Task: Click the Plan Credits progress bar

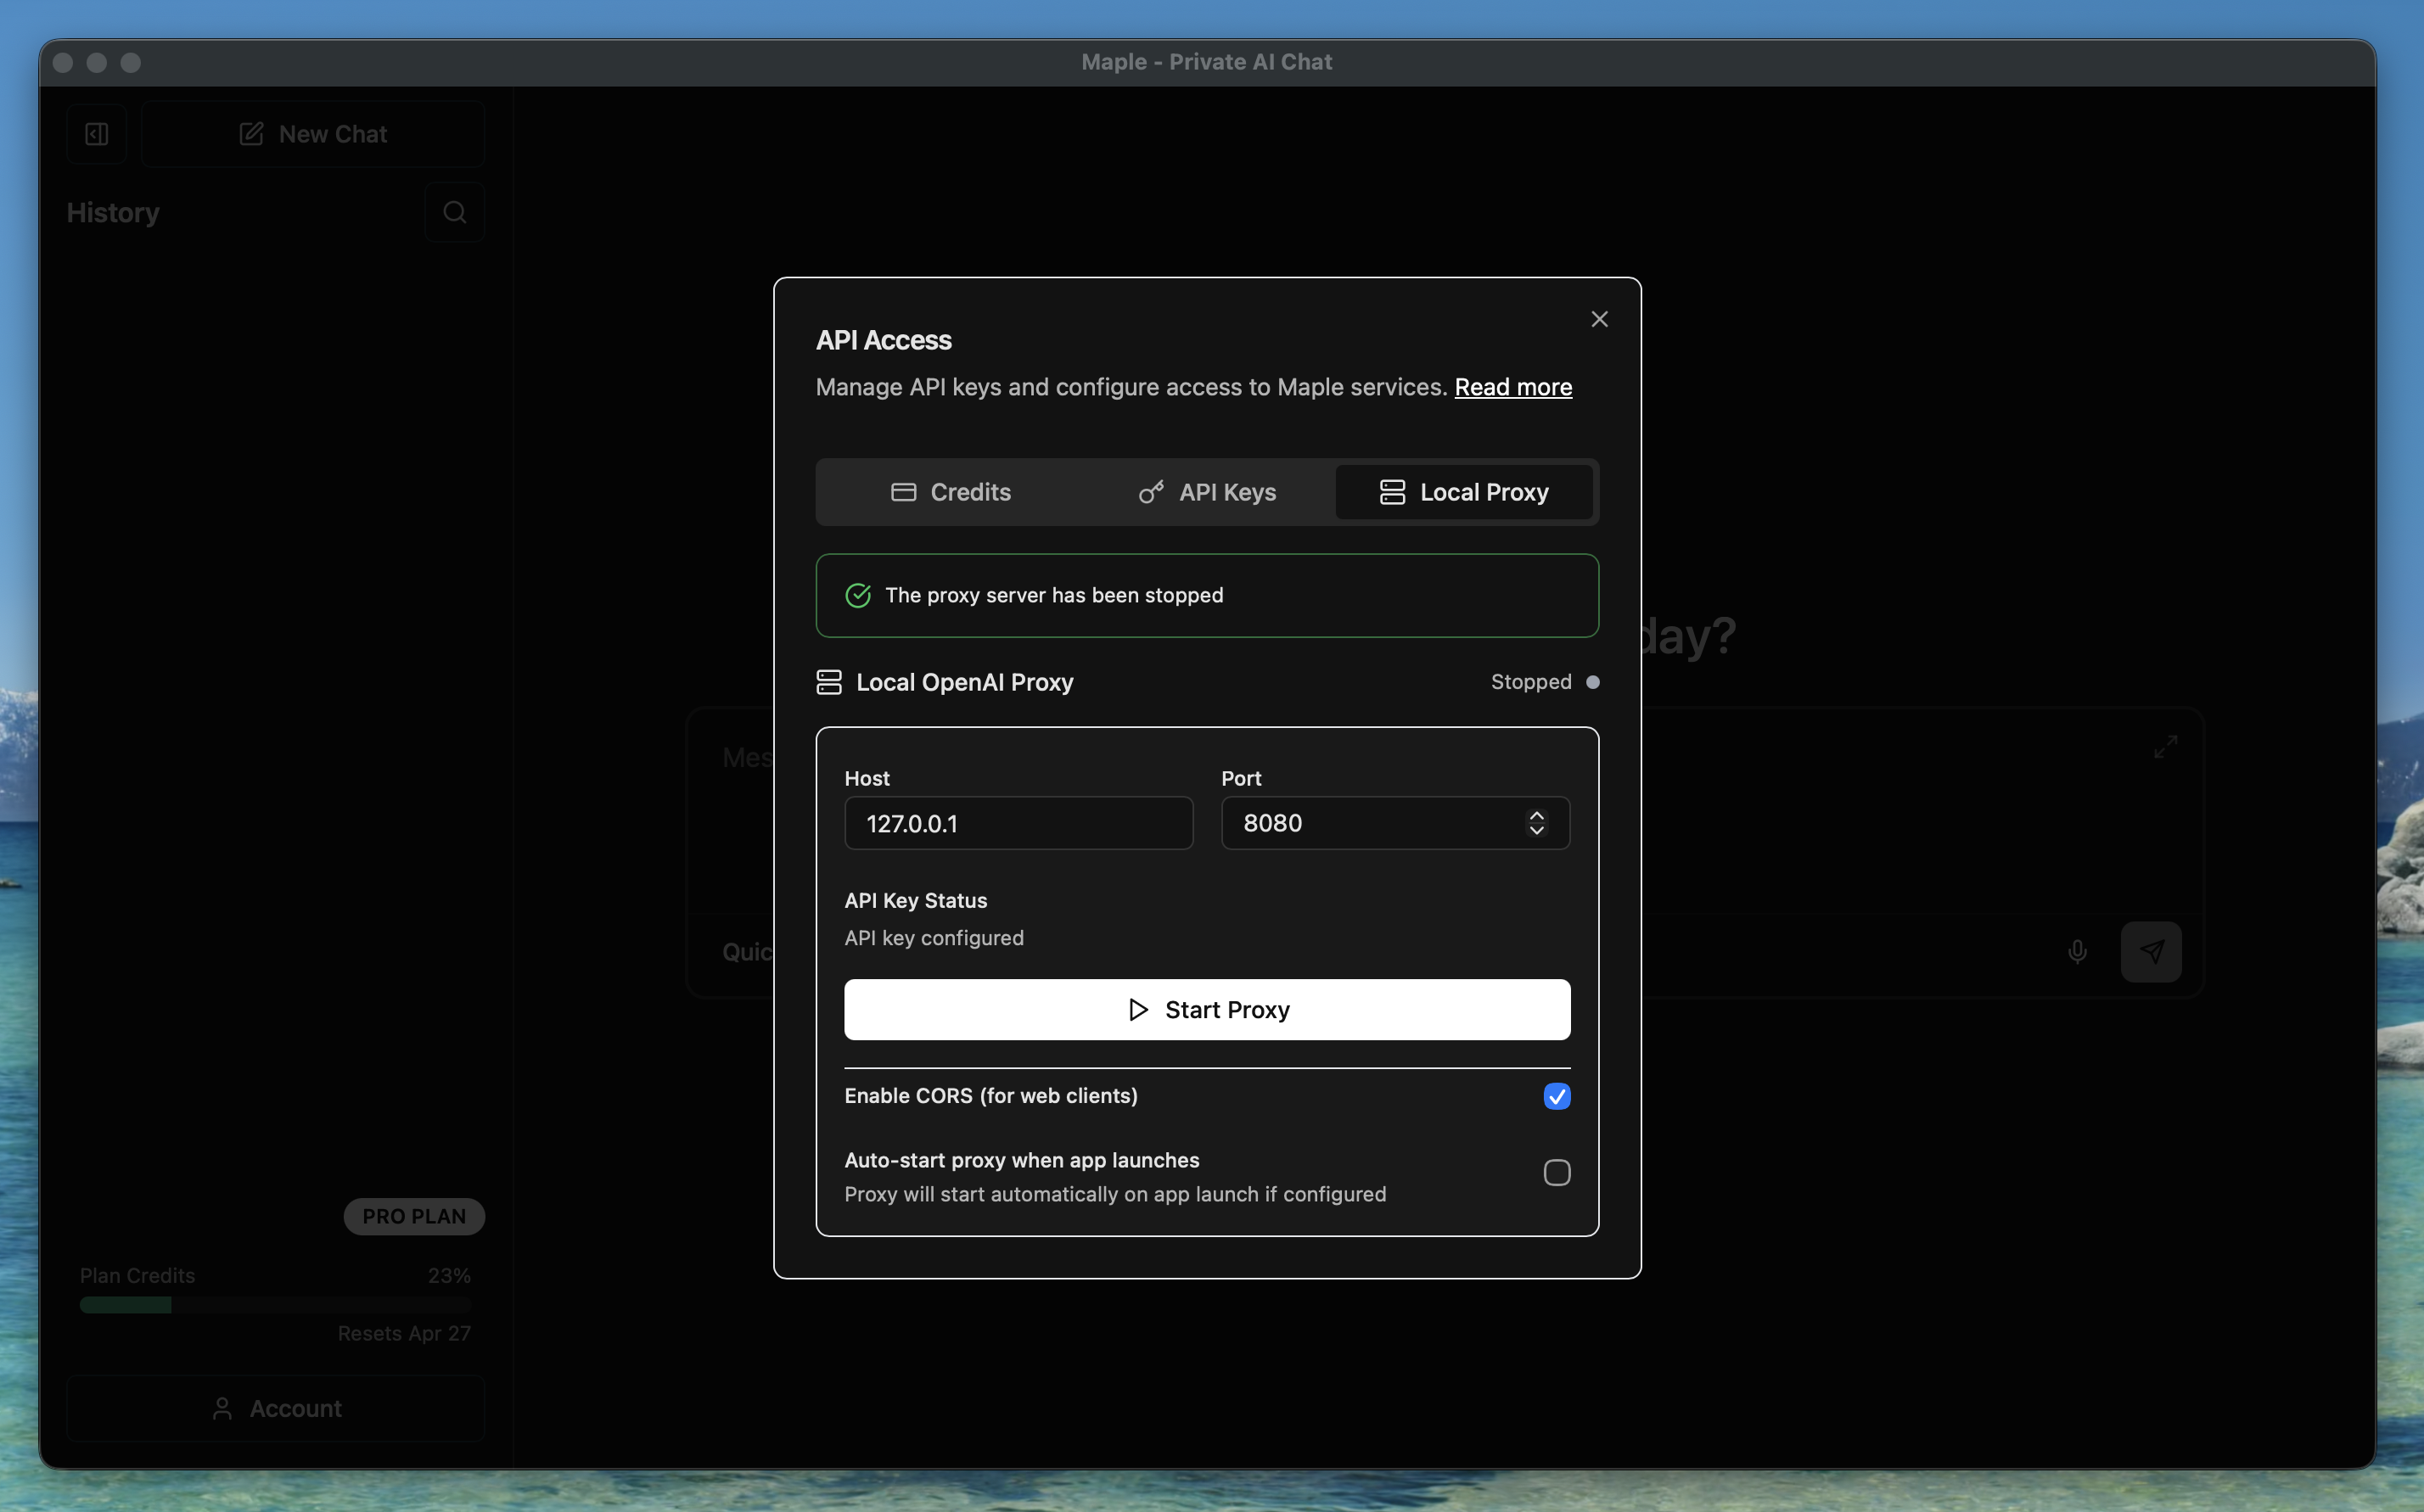Action: pos(275,1304)
